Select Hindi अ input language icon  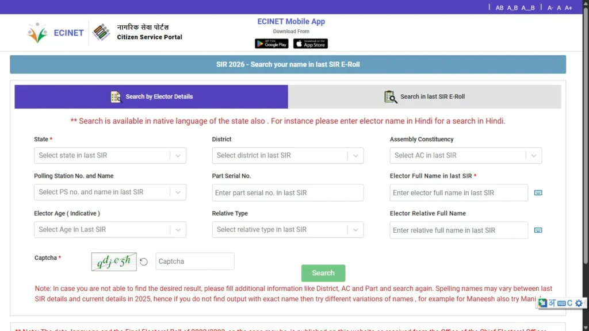552,303
